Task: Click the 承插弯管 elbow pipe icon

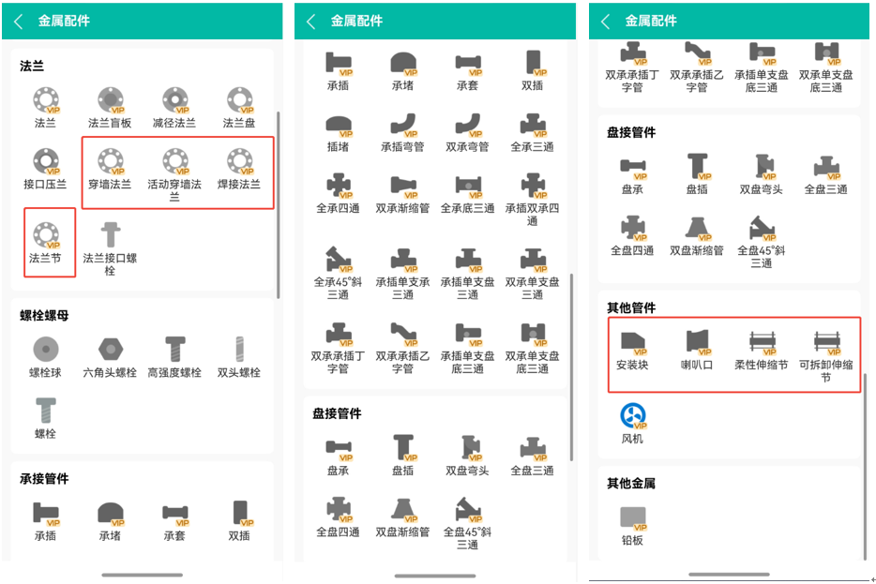Action: 402,126
